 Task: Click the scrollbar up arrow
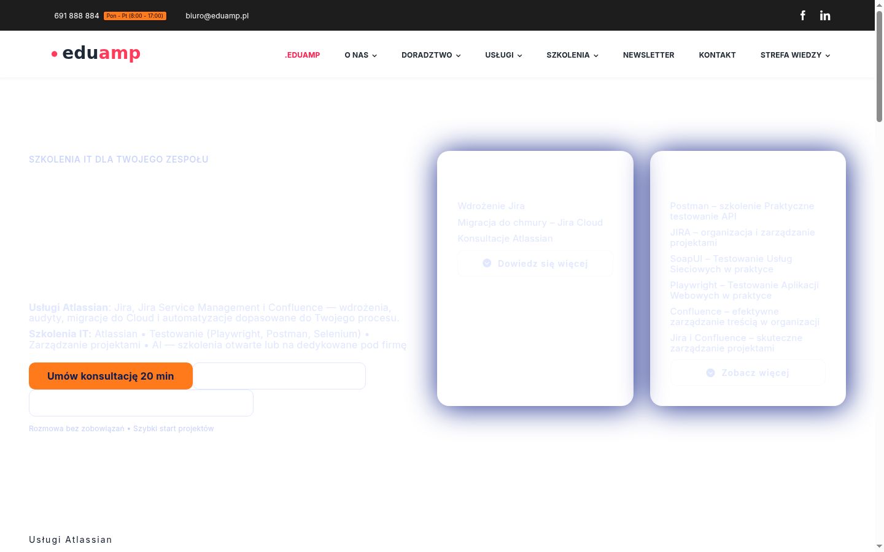(x=879, y=5)
